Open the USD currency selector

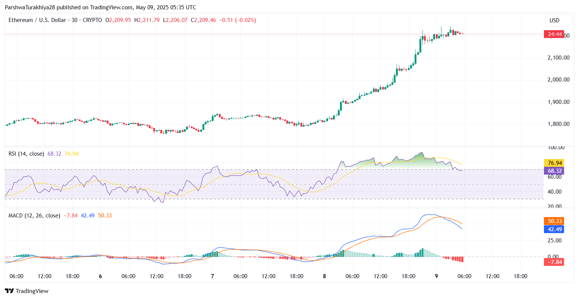point(554,20)
